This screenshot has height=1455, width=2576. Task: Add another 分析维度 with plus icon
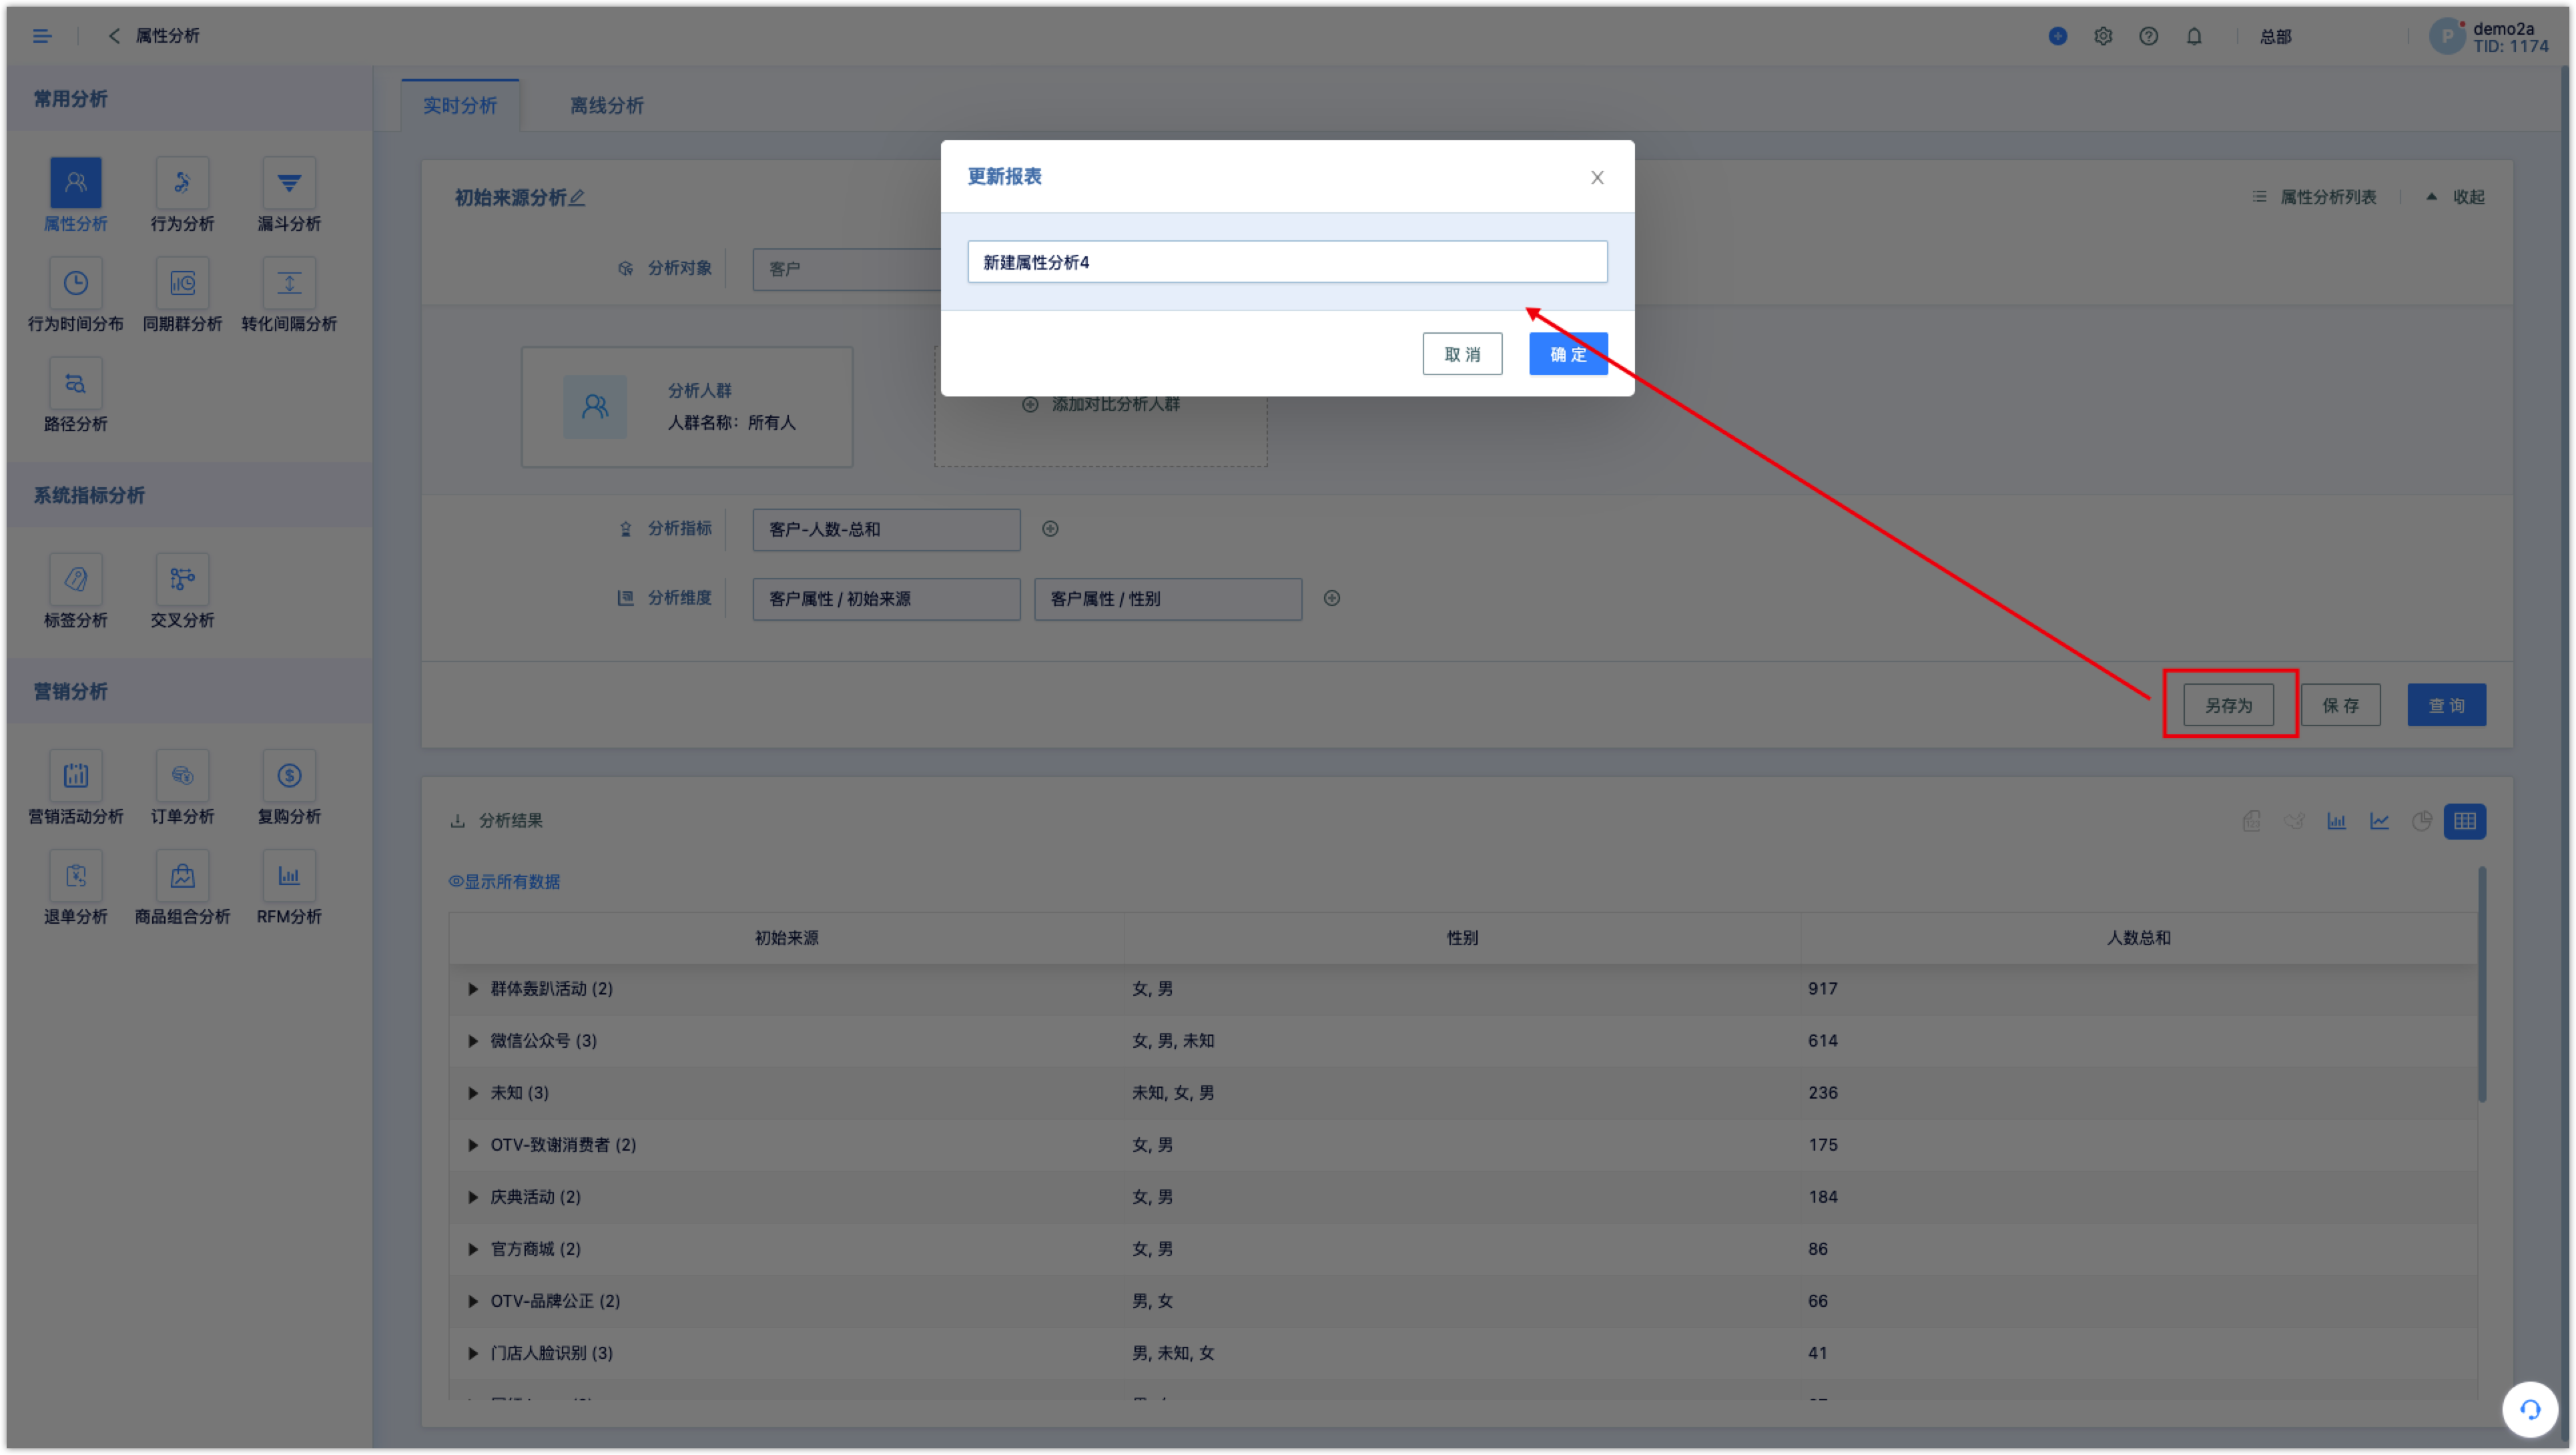[x=1331, y=598]
